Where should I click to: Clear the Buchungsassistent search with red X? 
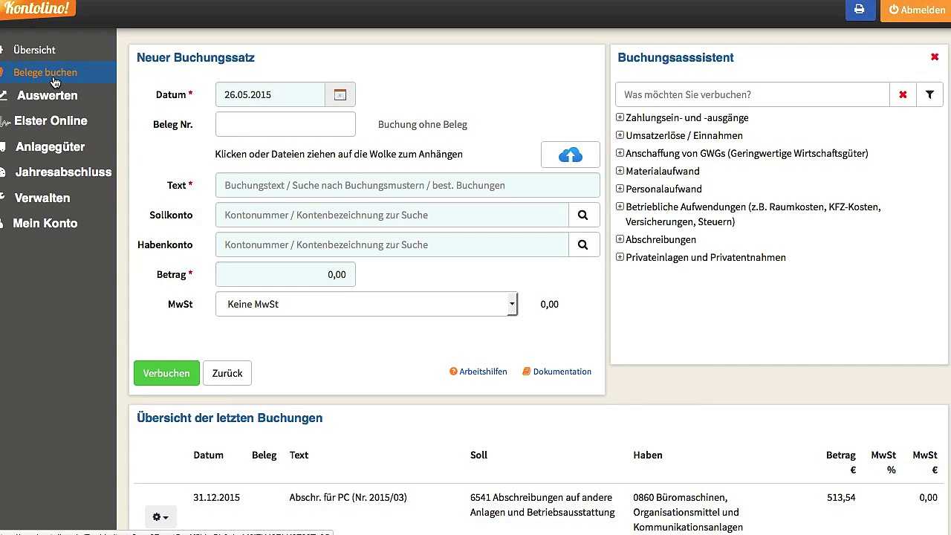903,94
